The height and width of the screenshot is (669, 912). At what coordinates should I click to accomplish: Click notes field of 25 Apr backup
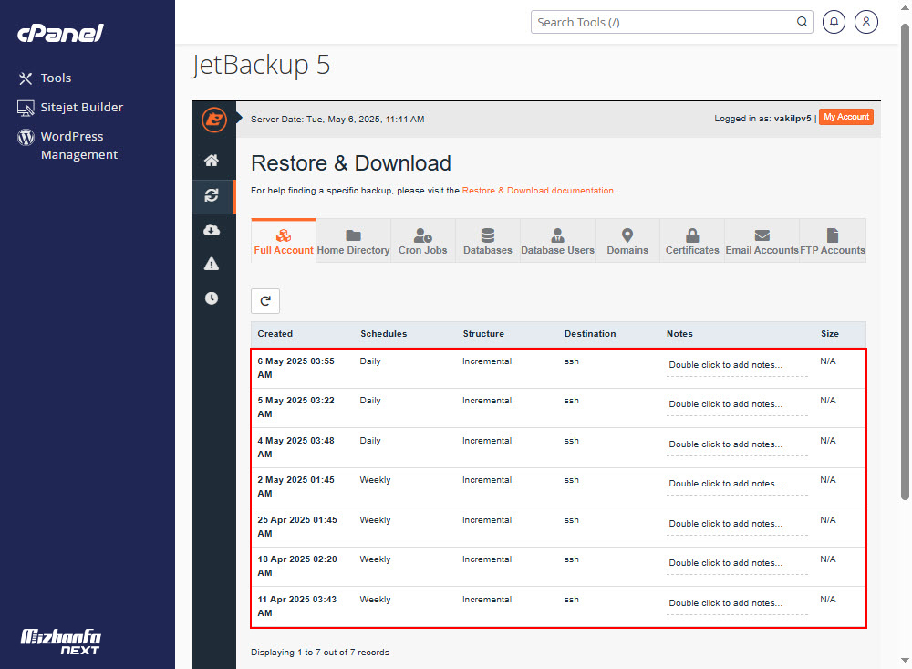(x=737, y=524)
